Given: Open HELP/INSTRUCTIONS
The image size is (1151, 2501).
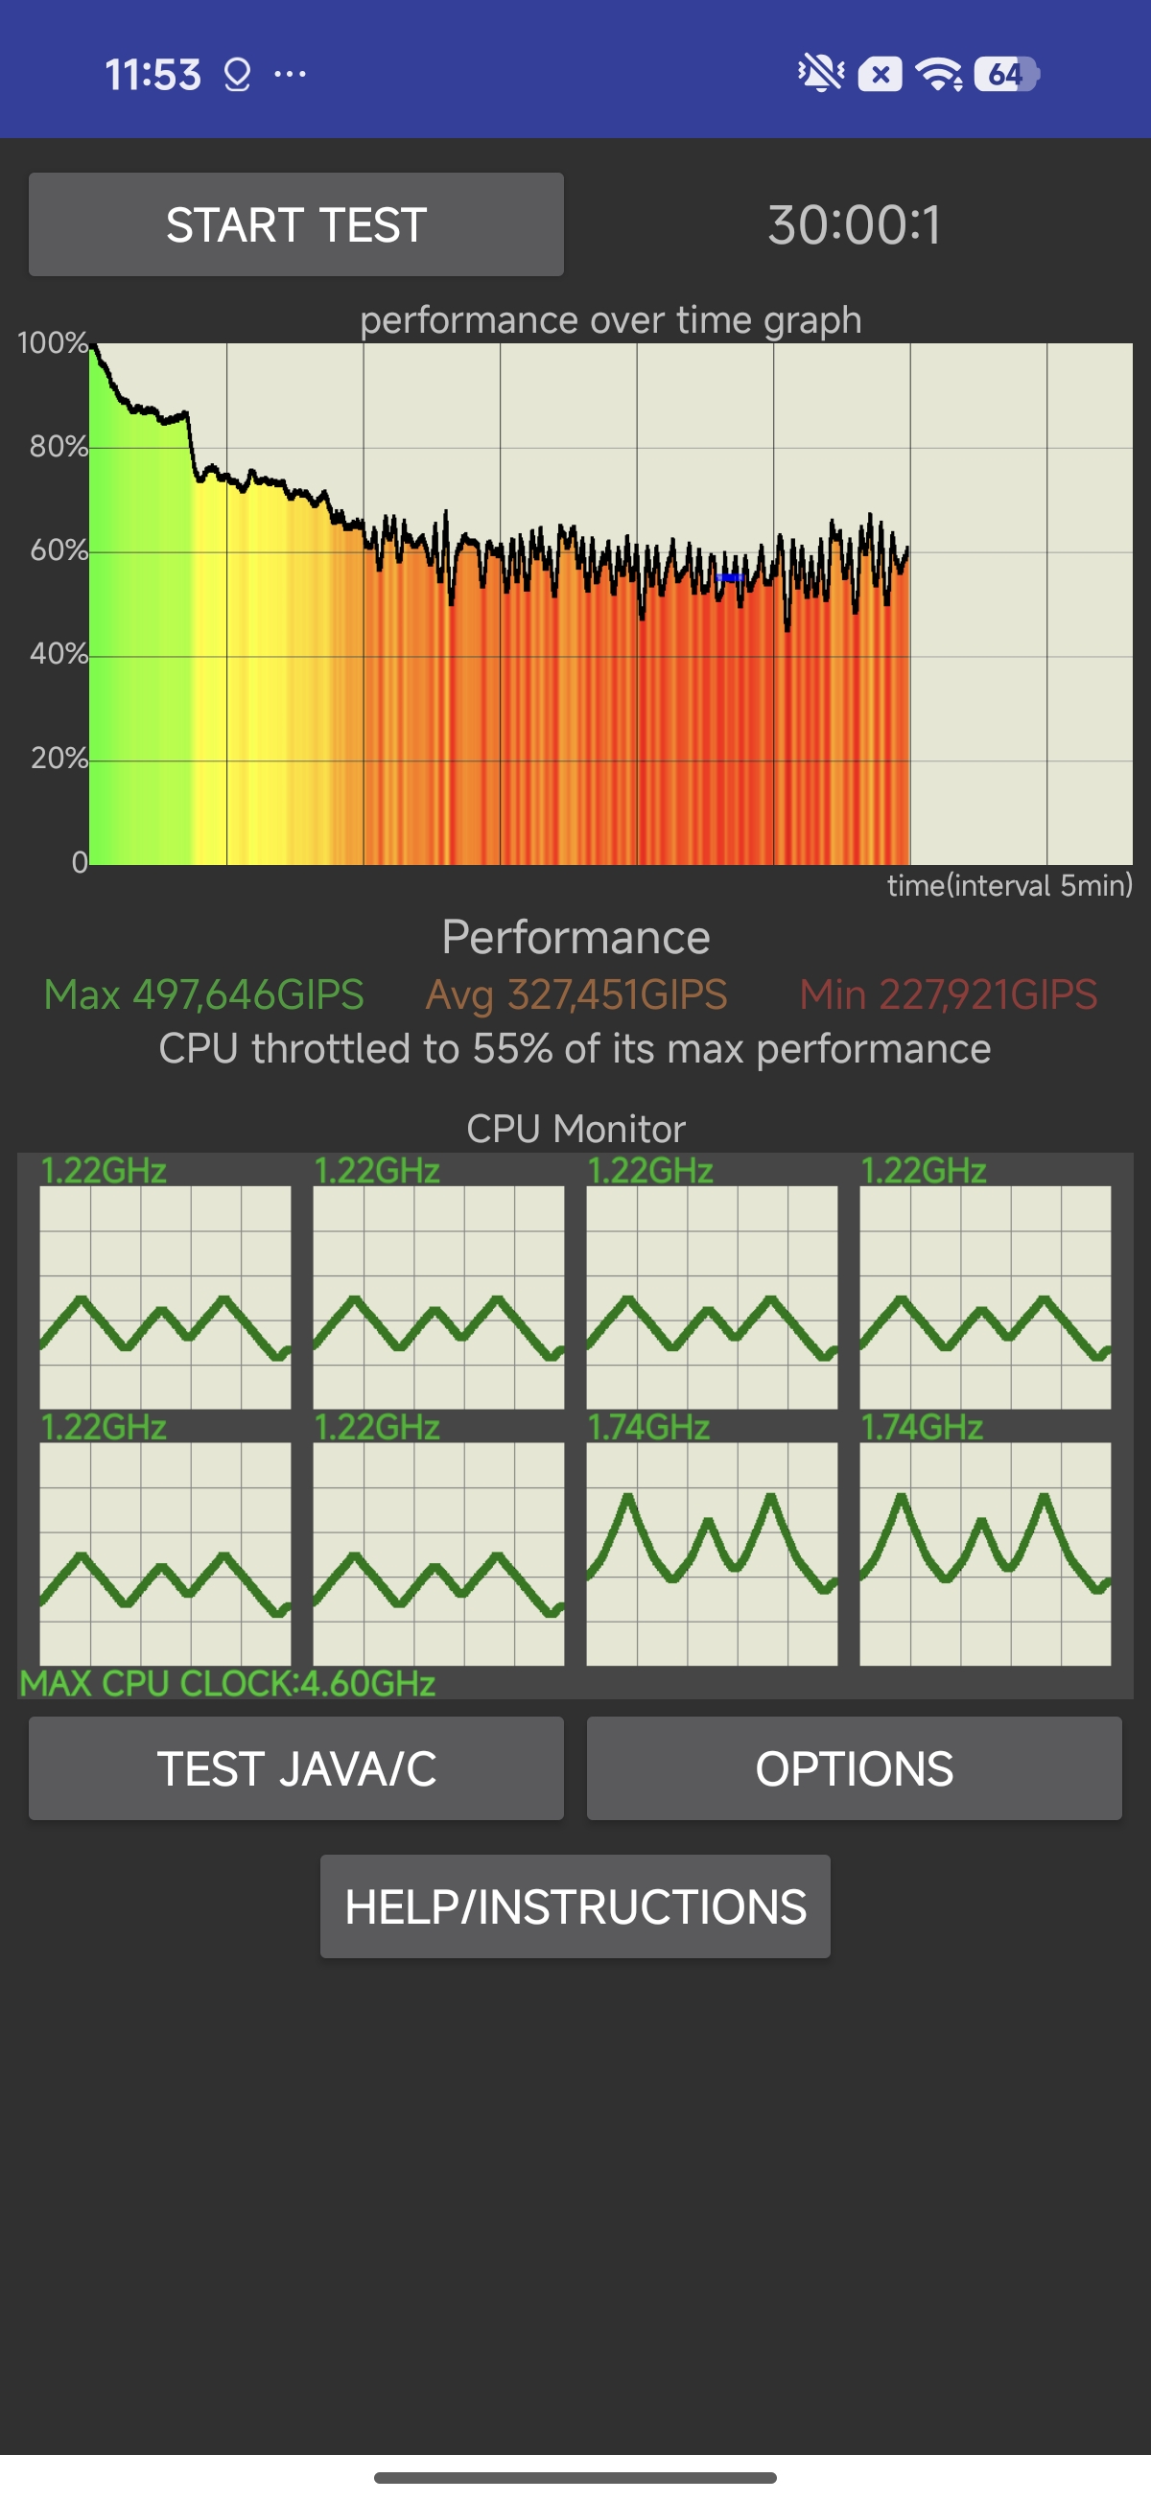Looking at the screenshot, I should pos(575,1905).
